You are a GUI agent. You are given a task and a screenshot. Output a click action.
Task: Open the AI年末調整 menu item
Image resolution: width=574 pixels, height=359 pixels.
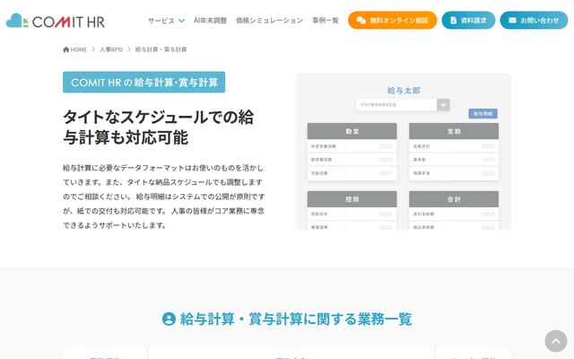(210, 21)
